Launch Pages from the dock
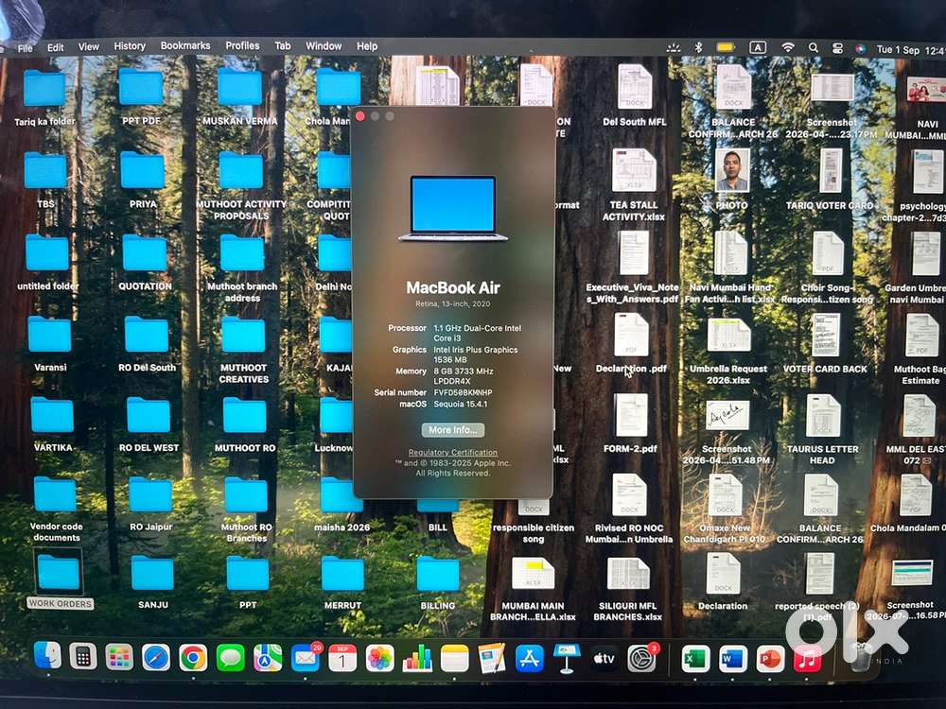Viewport: 946px width, 709px height. pyautogui.click(x=492, y=658)
